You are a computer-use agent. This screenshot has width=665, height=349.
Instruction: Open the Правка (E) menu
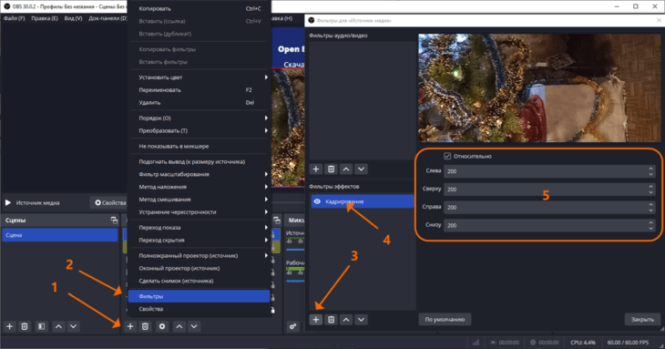pyautogui.click(x=45, y=18)
